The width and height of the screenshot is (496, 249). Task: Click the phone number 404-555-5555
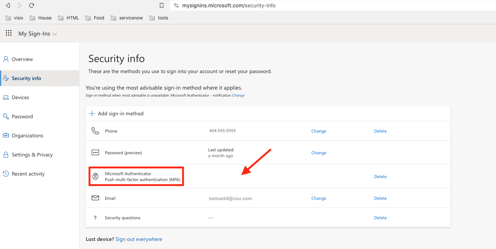222,131
